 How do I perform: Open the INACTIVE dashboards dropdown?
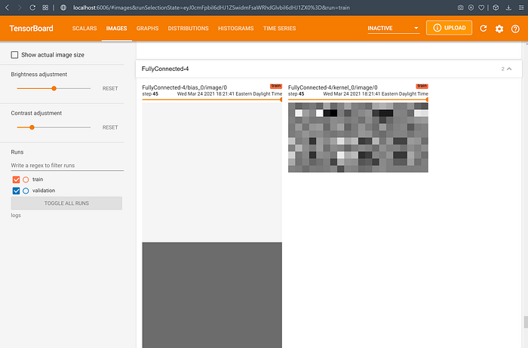pyautogui.click(x=393, y=28)
